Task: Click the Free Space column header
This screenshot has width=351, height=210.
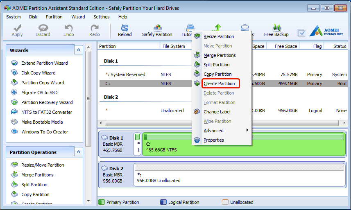Action: point(283,46)
